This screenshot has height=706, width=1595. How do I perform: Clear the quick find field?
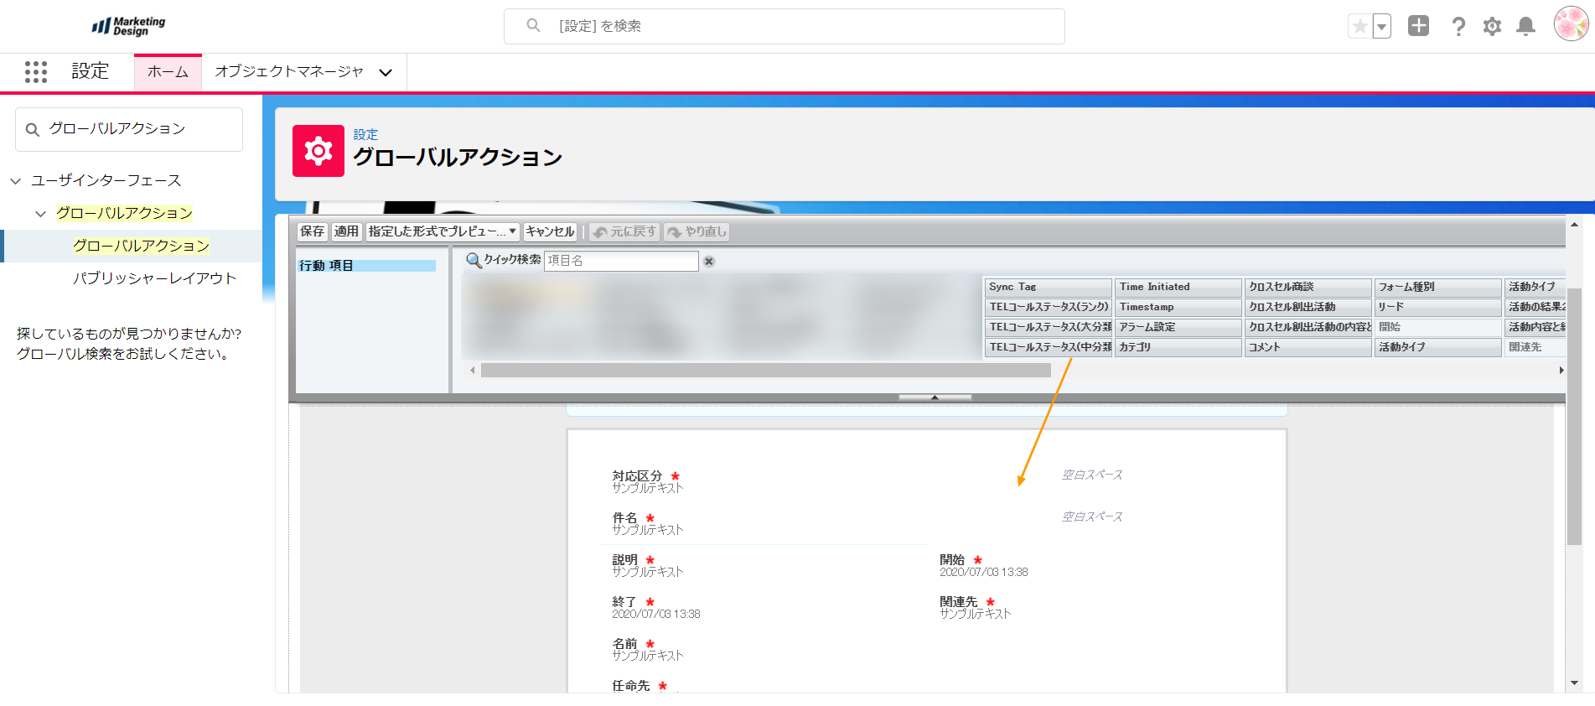click(709, 262)
